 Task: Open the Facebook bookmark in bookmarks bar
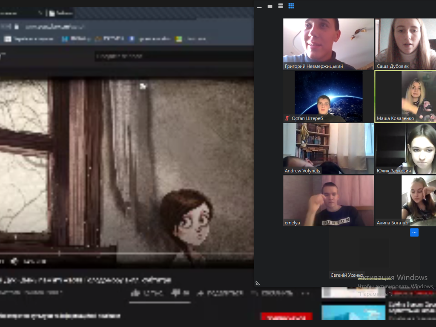132,39
